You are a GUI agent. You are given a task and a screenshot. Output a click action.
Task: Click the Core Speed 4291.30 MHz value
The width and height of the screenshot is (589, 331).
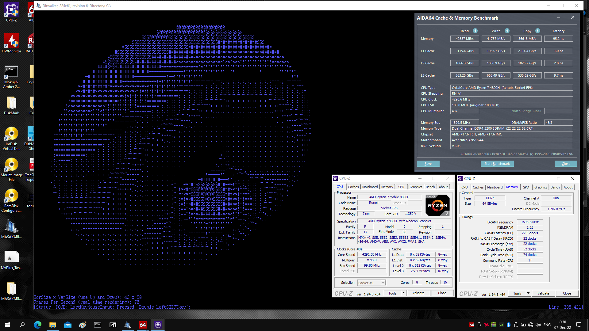[x=372, y=254]
